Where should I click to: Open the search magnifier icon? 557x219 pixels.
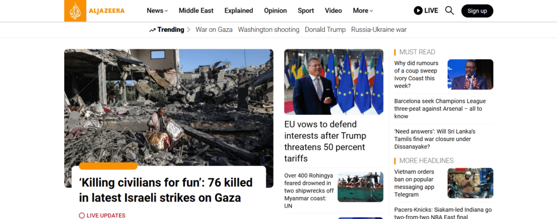click(x=449, y=11)
